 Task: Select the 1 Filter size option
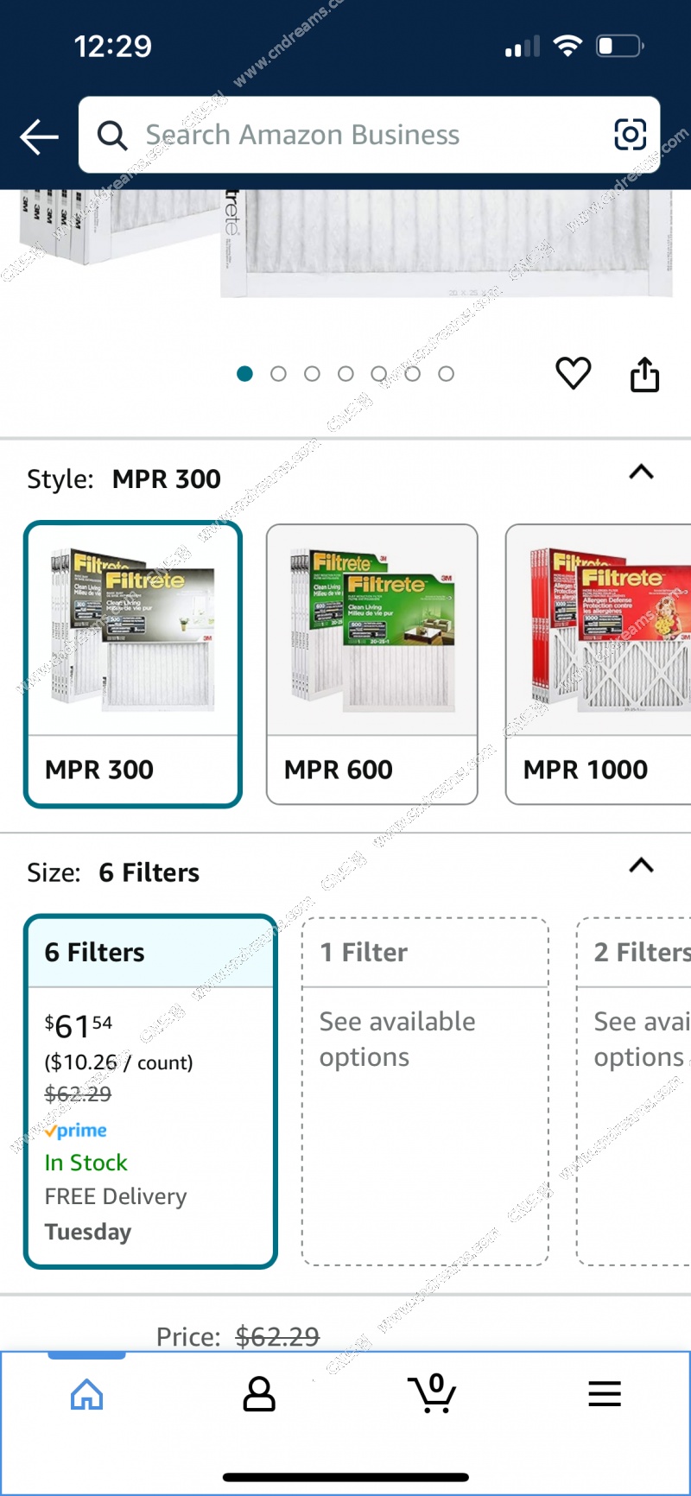click(425, 1092)
